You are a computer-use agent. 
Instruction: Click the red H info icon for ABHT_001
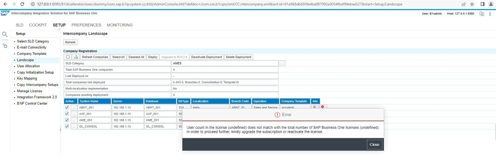315,107
